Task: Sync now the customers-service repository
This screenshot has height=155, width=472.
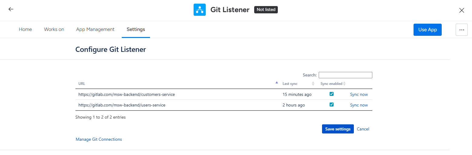Action: point(359,94)
